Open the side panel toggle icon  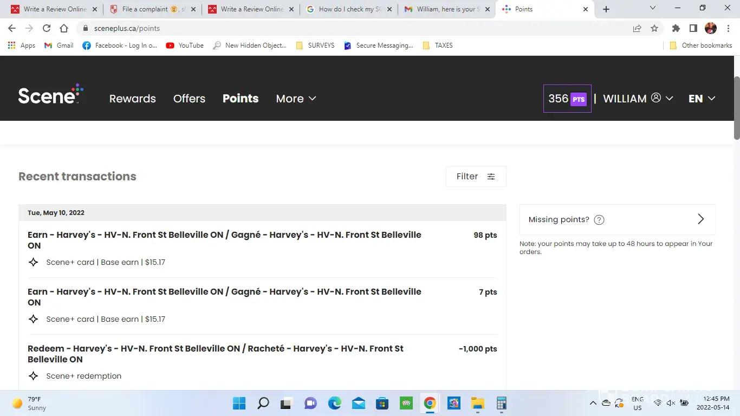pyautogui.click(x=693, y=28)
